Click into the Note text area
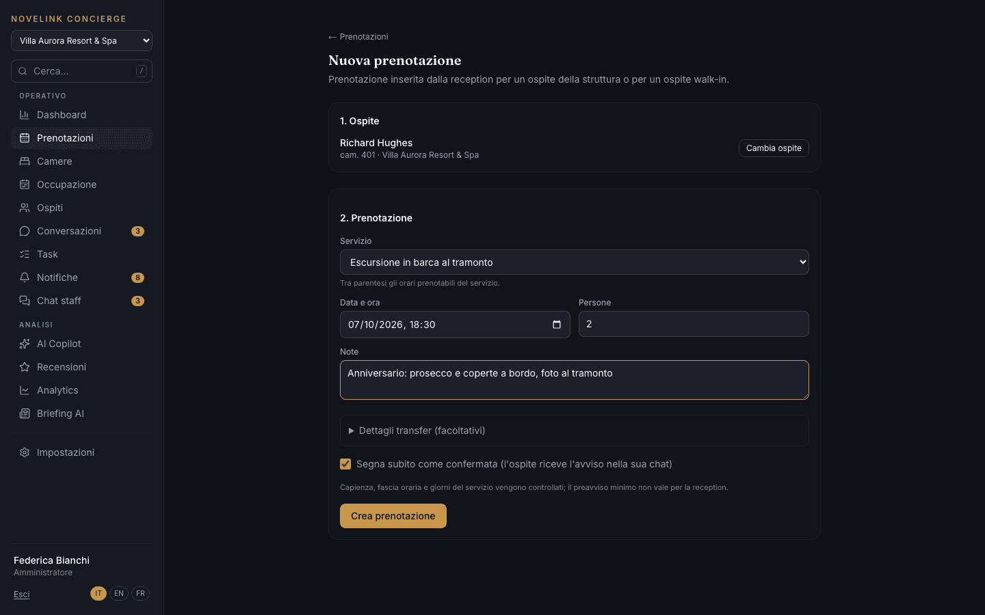 coord(575,380)
